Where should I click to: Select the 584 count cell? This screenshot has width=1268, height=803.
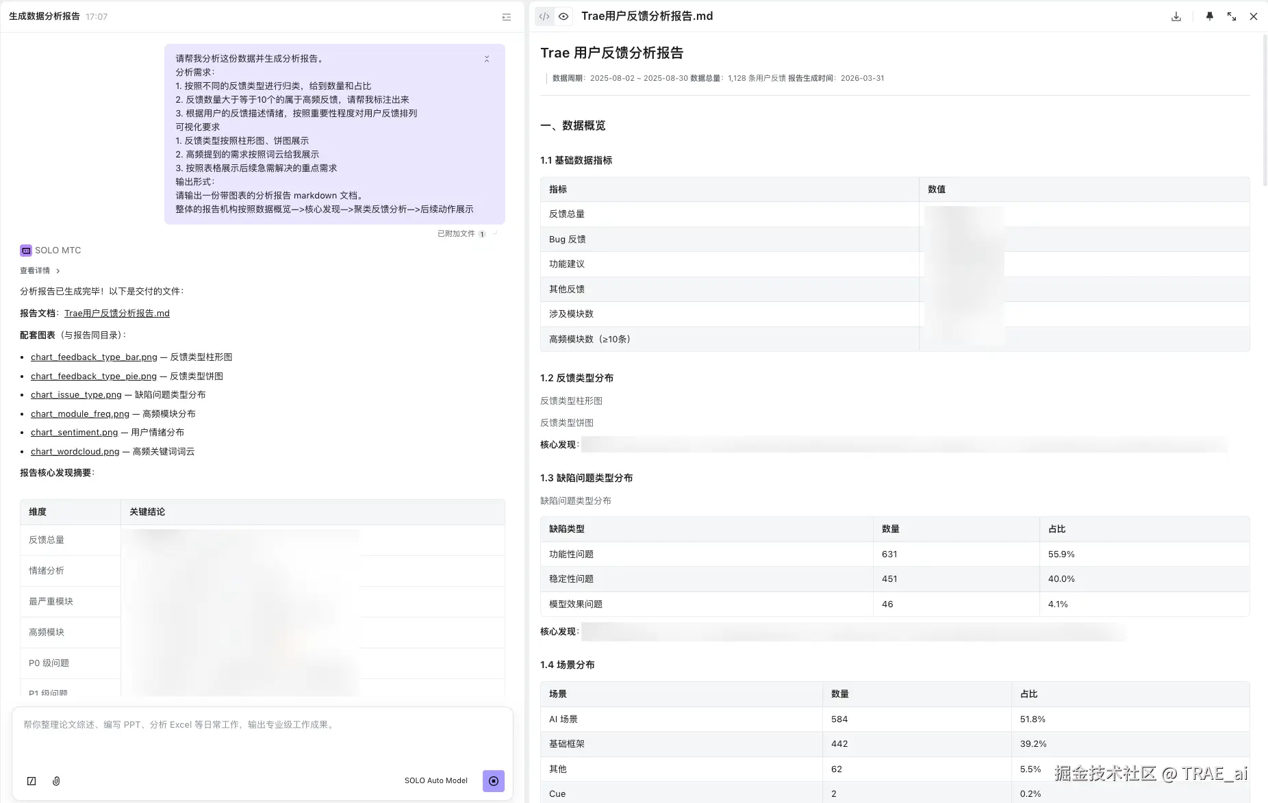[917, 719]
